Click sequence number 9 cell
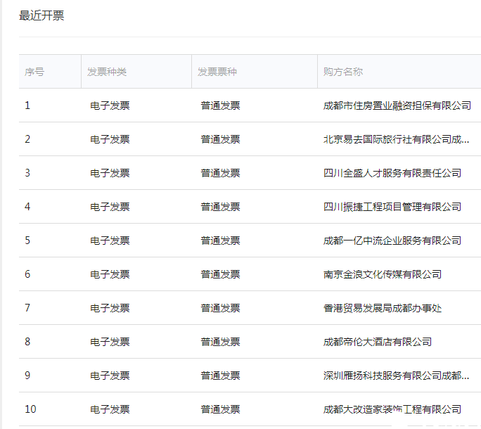The height and width of the screenshot is (429, 481). [x=27, y=376]
